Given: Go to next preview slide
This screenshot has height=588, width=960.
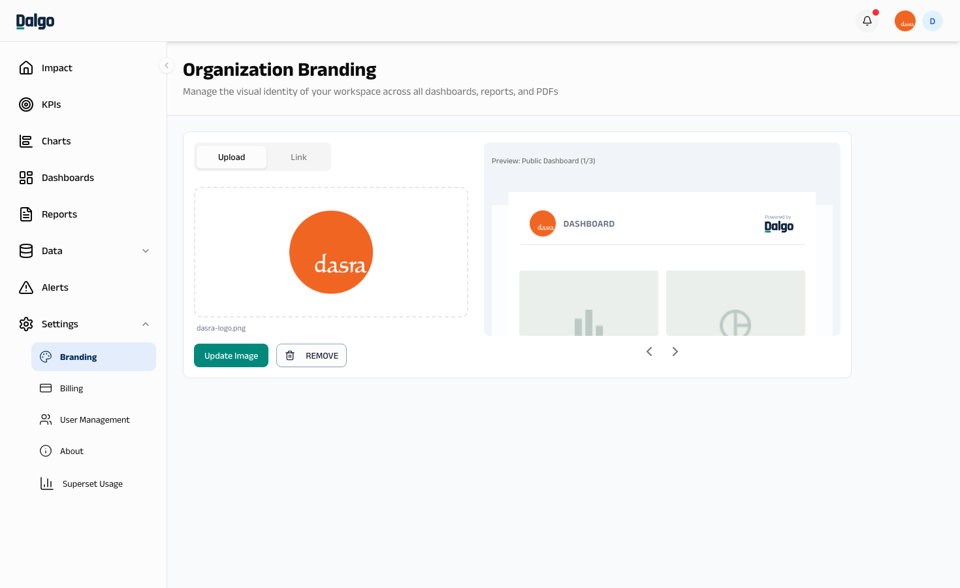Looking at the screenshot, I should (x=675, y=351).
